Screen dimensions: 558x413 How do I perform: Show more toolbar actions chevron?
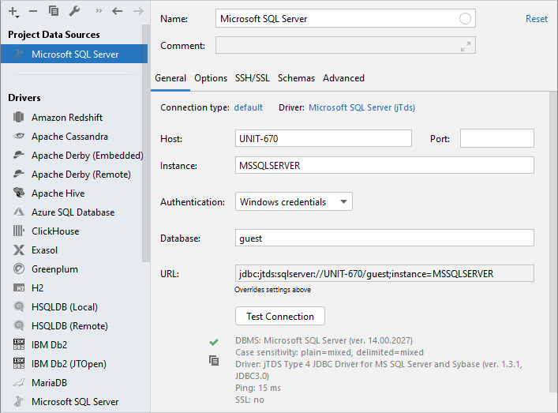99,11
